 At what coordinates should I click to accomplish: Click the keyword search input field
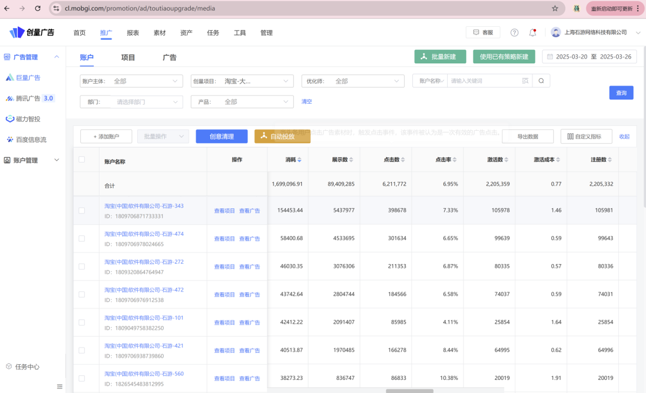pyautogui.click(x=484, y=81)
